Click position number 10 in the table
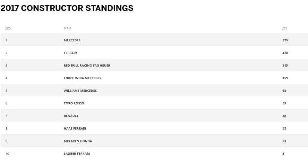This screenshot has height=162, width=308. coord(7,154)
